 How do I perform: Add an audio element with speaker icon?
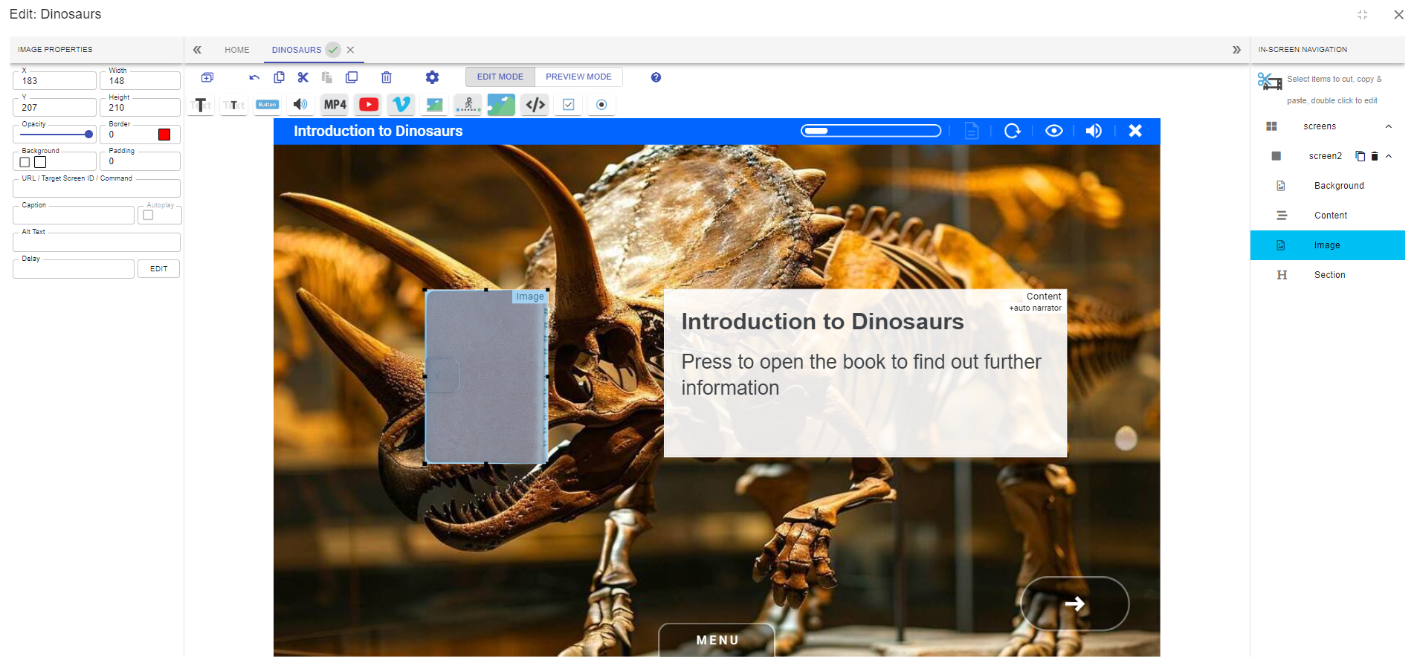click(x=300, y=105)
